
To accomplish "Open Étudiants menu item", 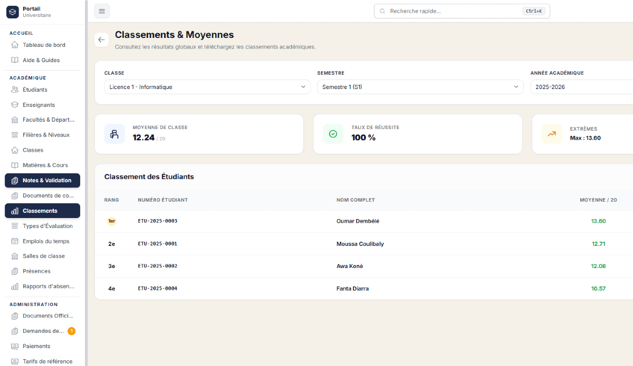I will coord(42,90).
